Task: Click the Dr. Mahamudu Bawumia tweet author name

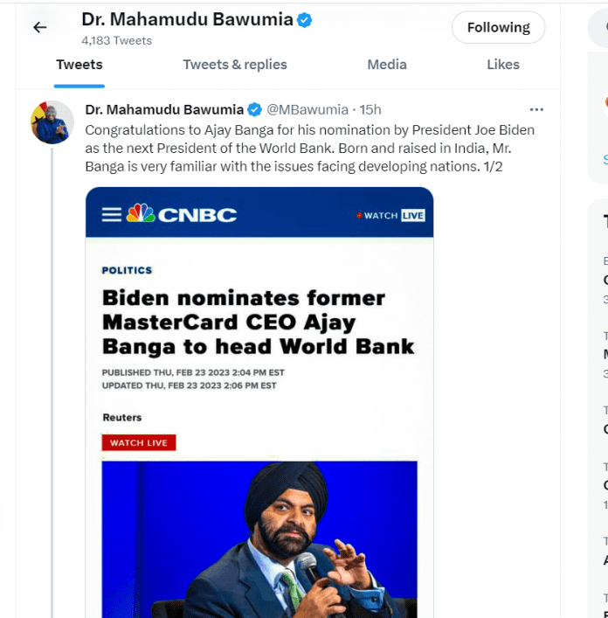Action: coord(165,109)
